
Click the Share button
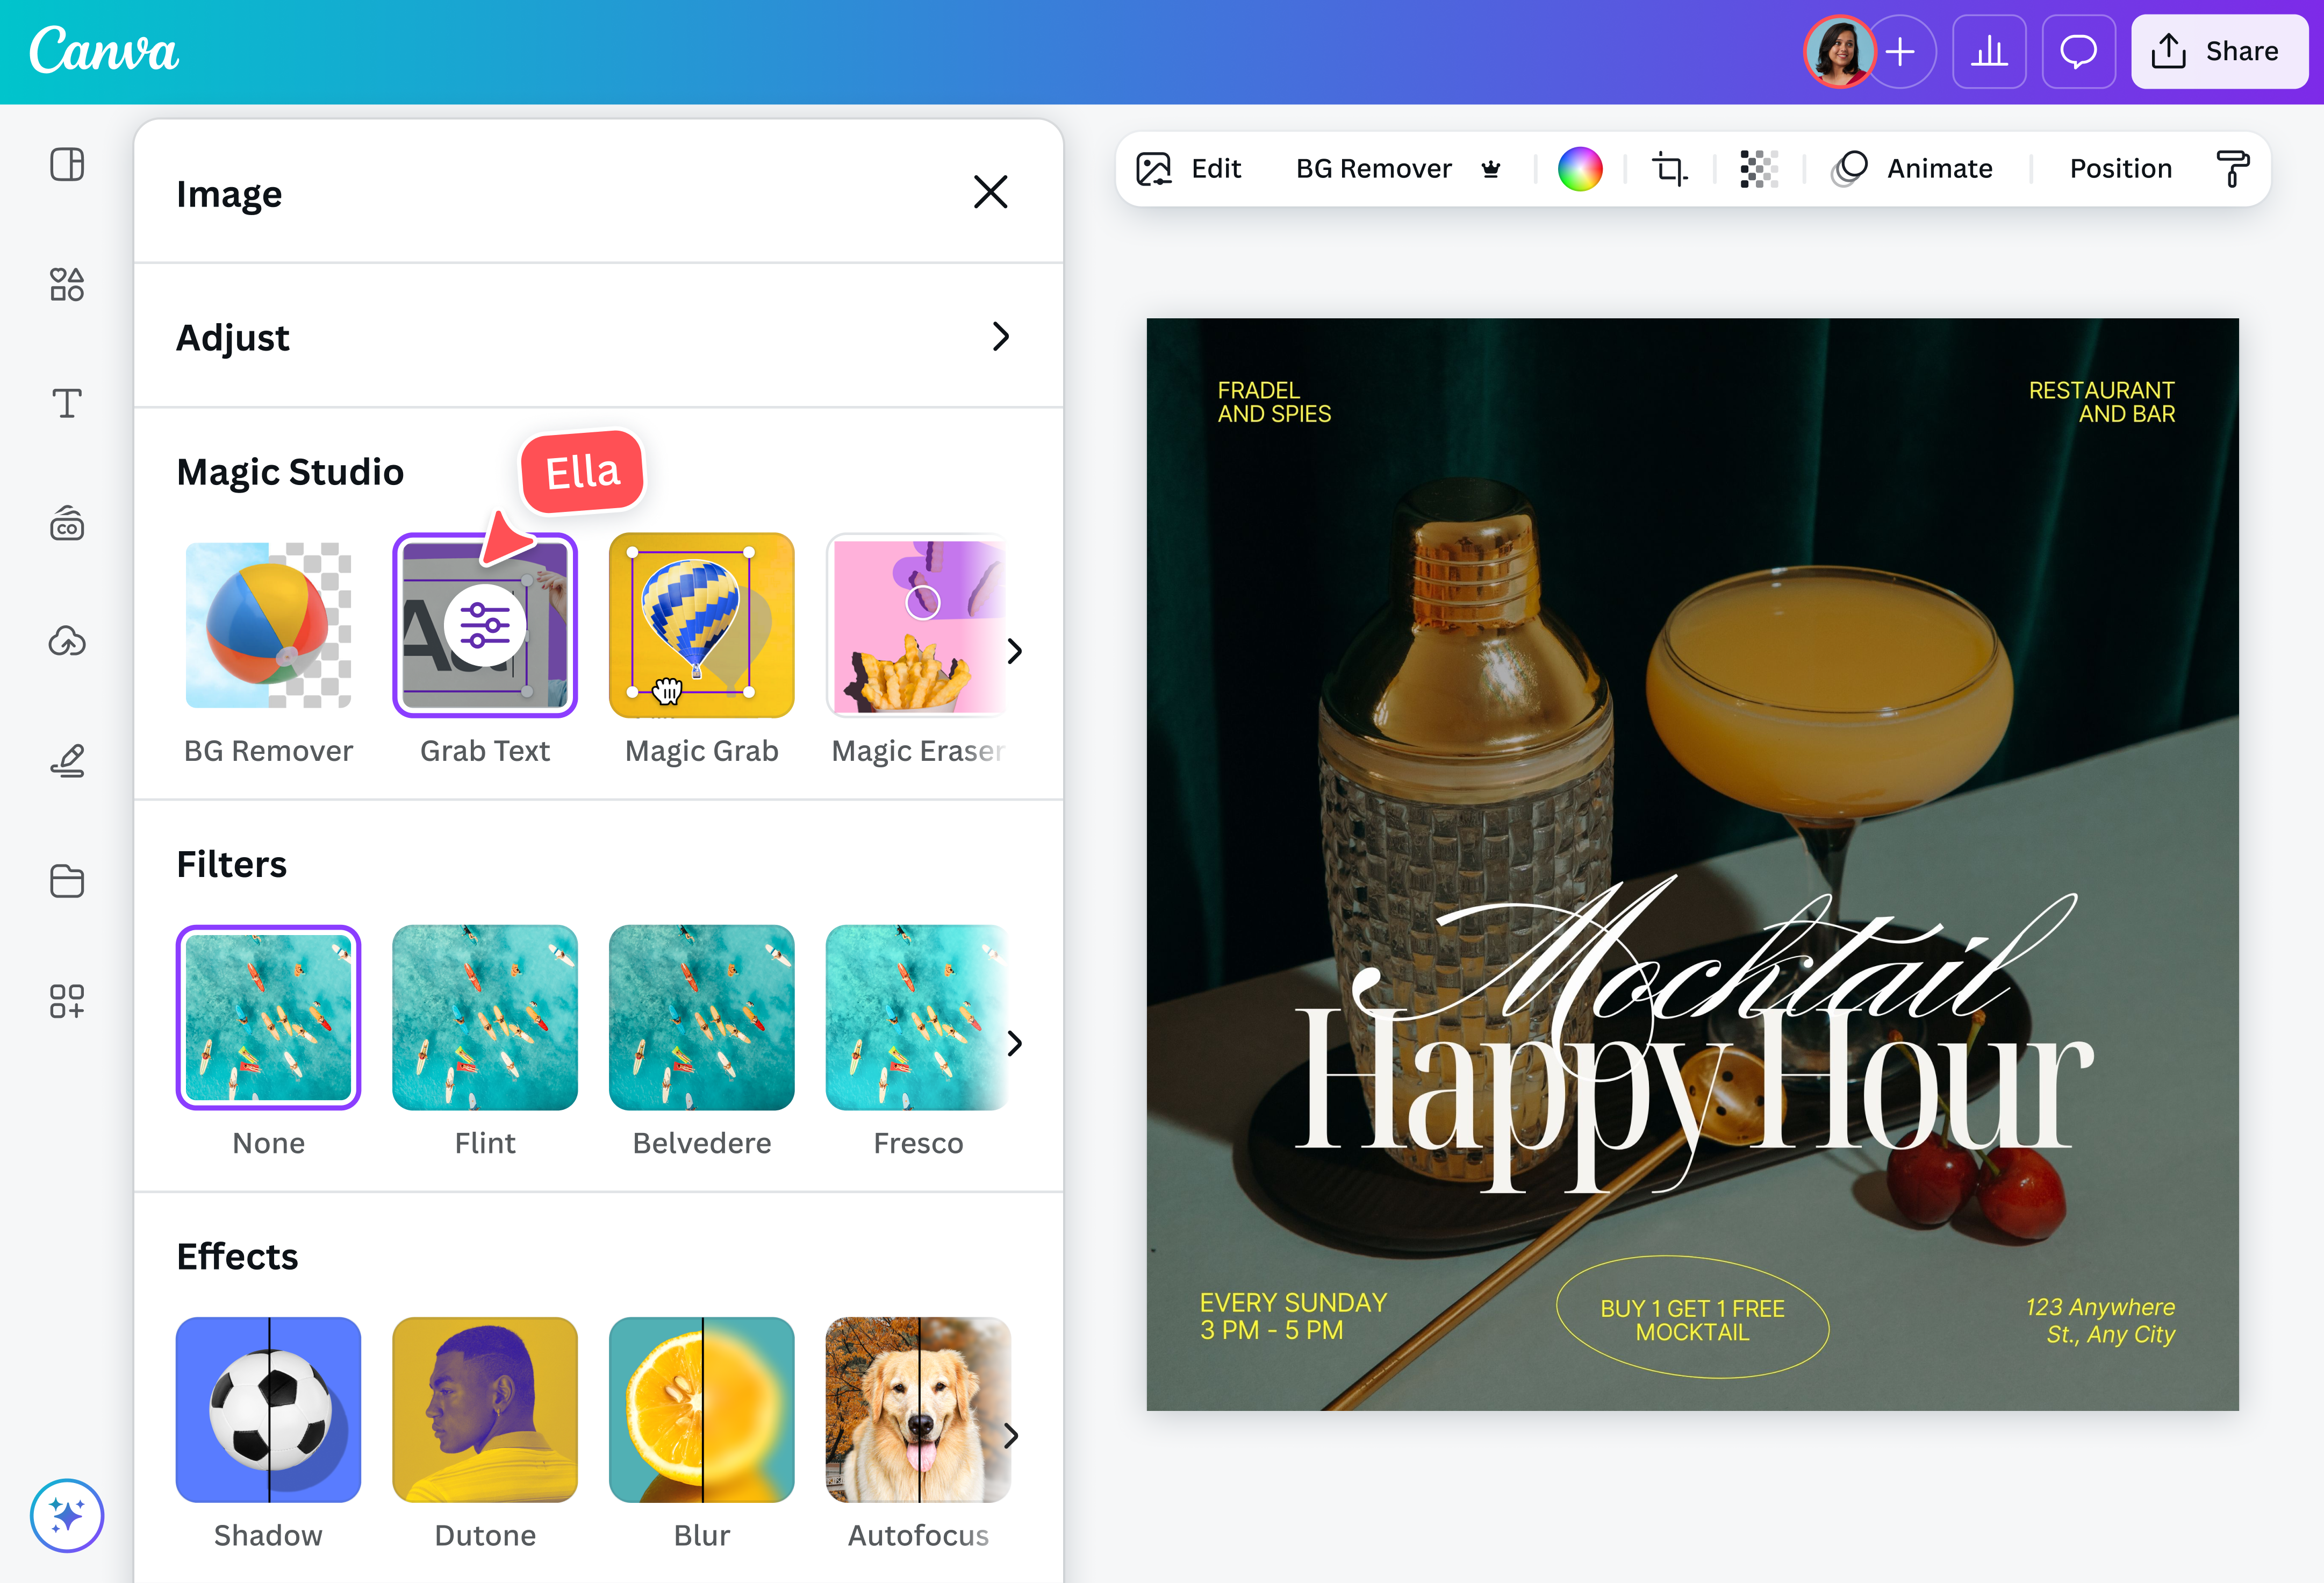coord(2220,51)
